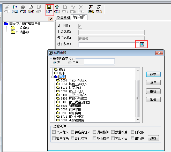Open 预览 (Print Preview) from toolbar
Image resolution: width=171 pixels, height=152 pixels.
[x=31, y=9]
